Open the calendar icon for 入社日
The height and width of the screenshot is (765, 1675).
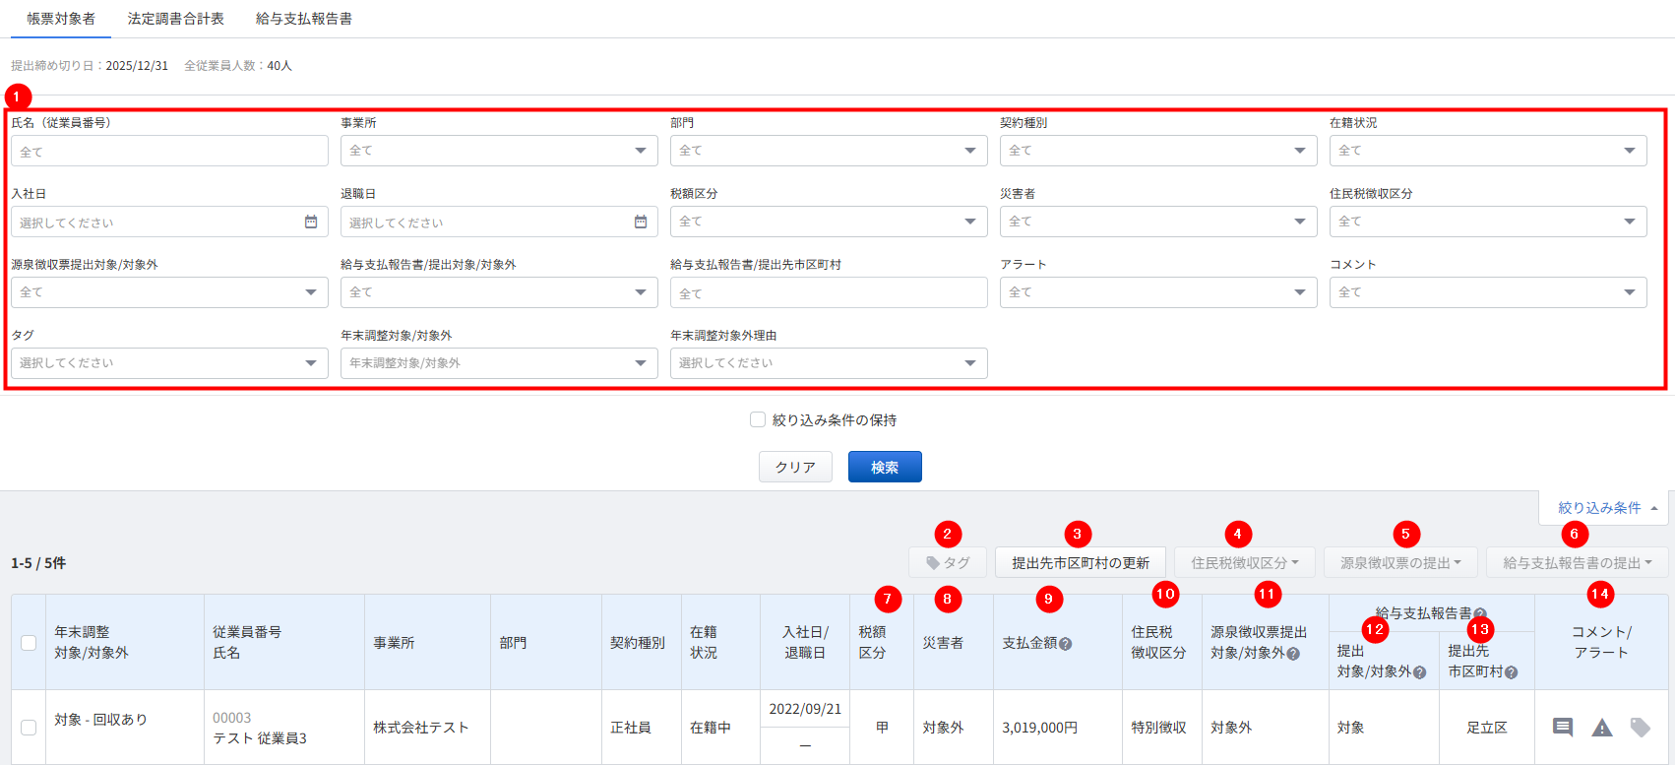311,223
